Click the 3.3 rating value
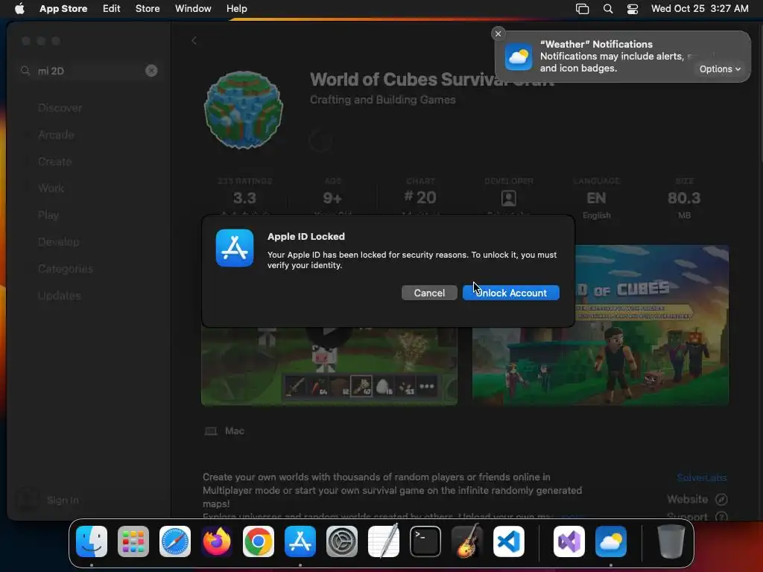The width and height of the screenshot is (763, 572). 244,198
